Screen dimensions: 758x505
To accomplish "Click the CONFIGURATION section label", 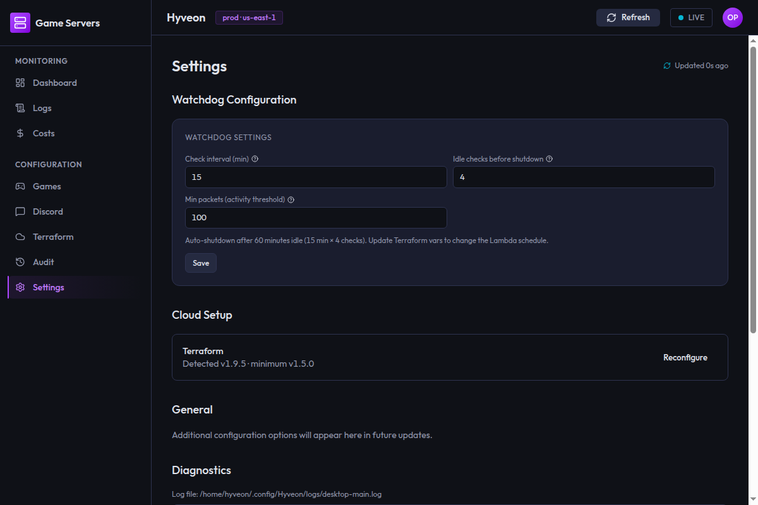I will pos(49,165).
